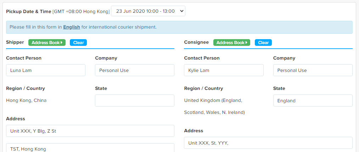Click the Shipper Company field
This screenshot has height=152, width=359.
135,70
